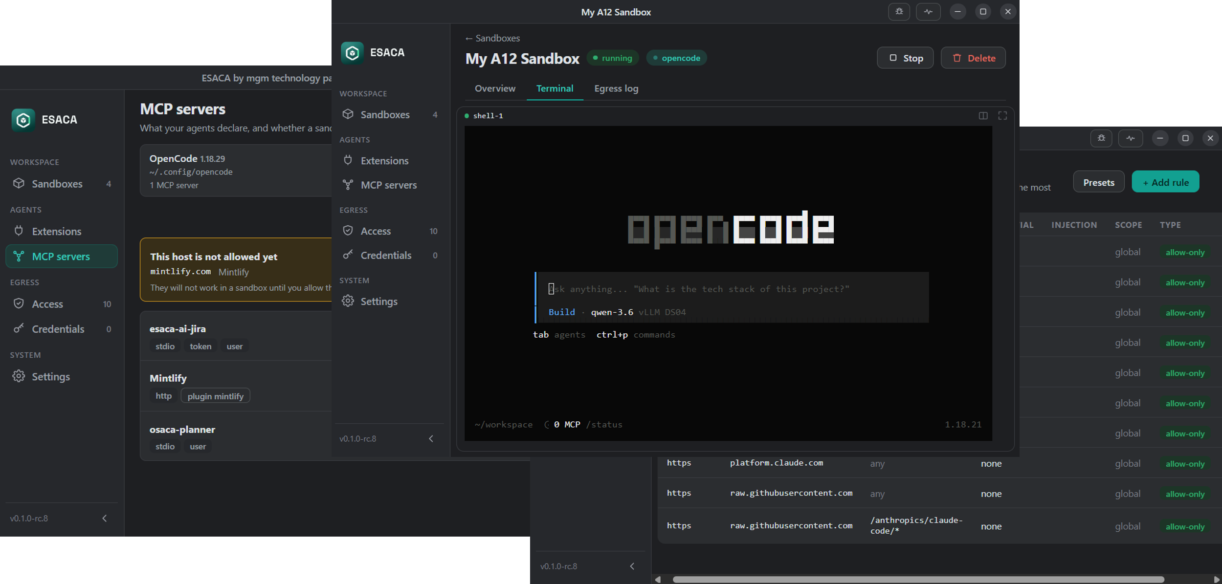Open Presets in the Access rules window
The width and height of the screenshot is (1222, 584).
pos(1098,182)
